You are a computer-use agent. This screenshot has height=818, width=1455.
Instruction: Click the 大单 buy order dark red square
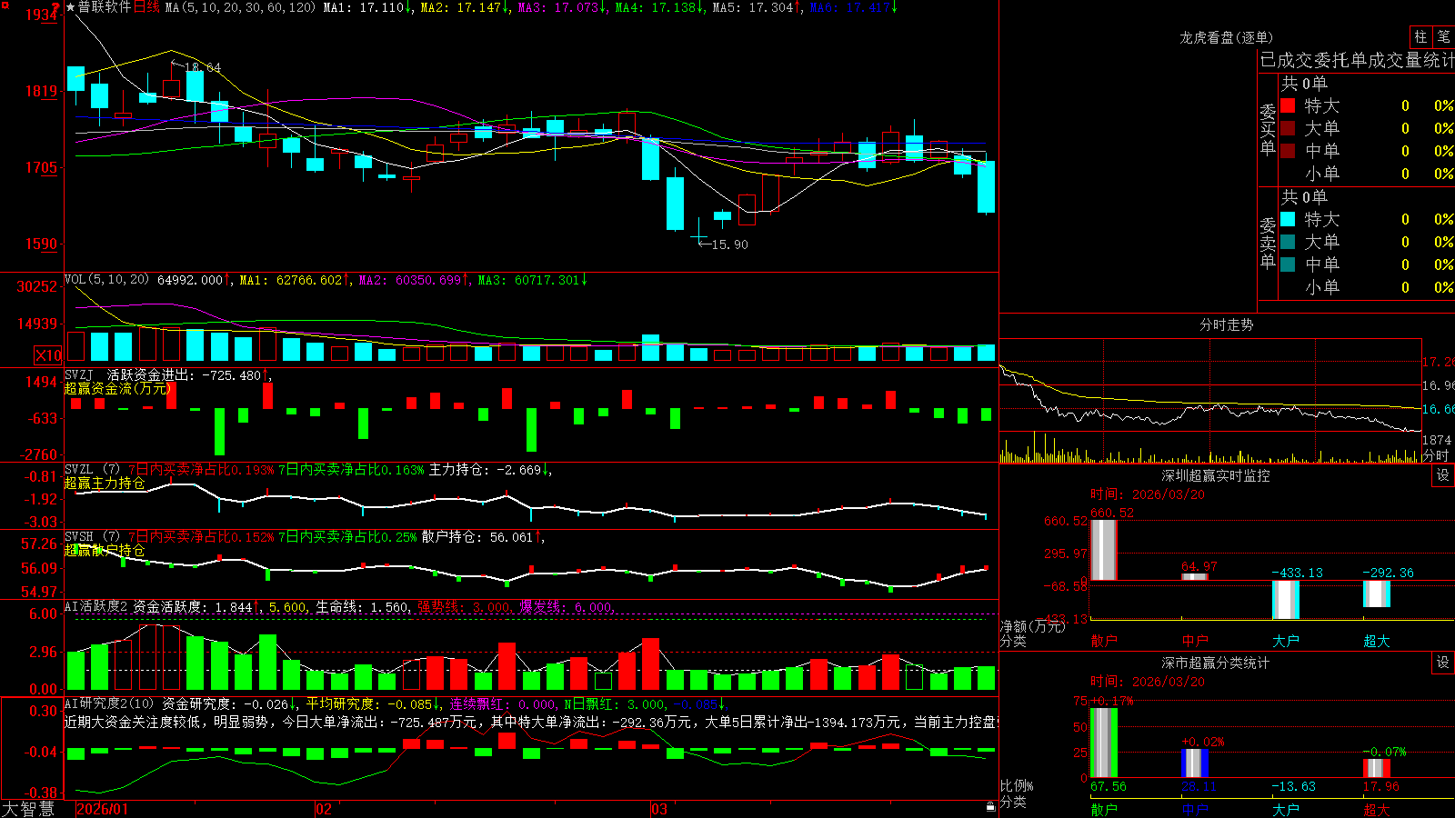[1288, 128]
